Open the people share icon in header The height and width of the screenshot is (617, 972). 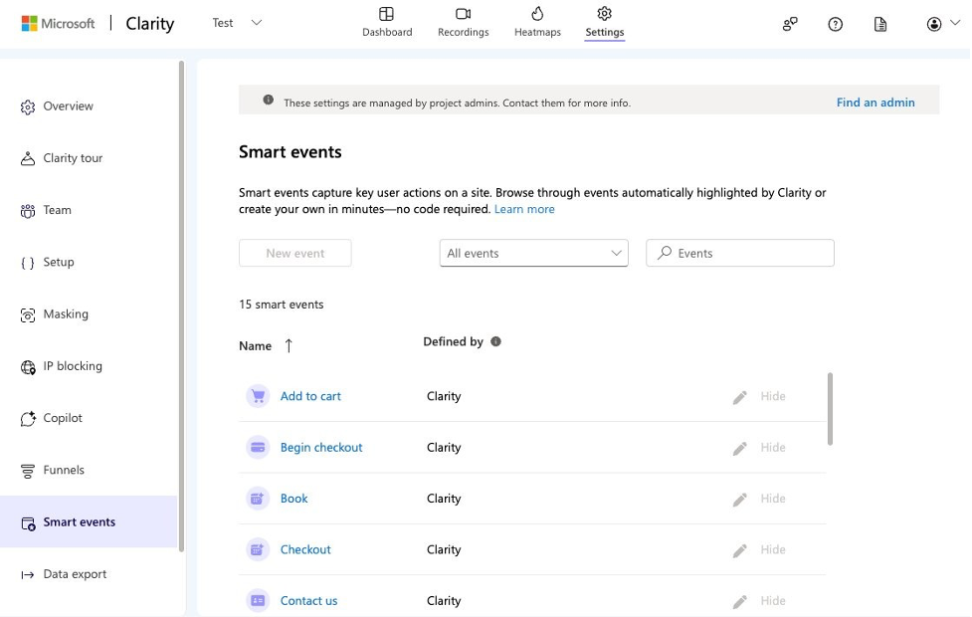coord(790,25)
